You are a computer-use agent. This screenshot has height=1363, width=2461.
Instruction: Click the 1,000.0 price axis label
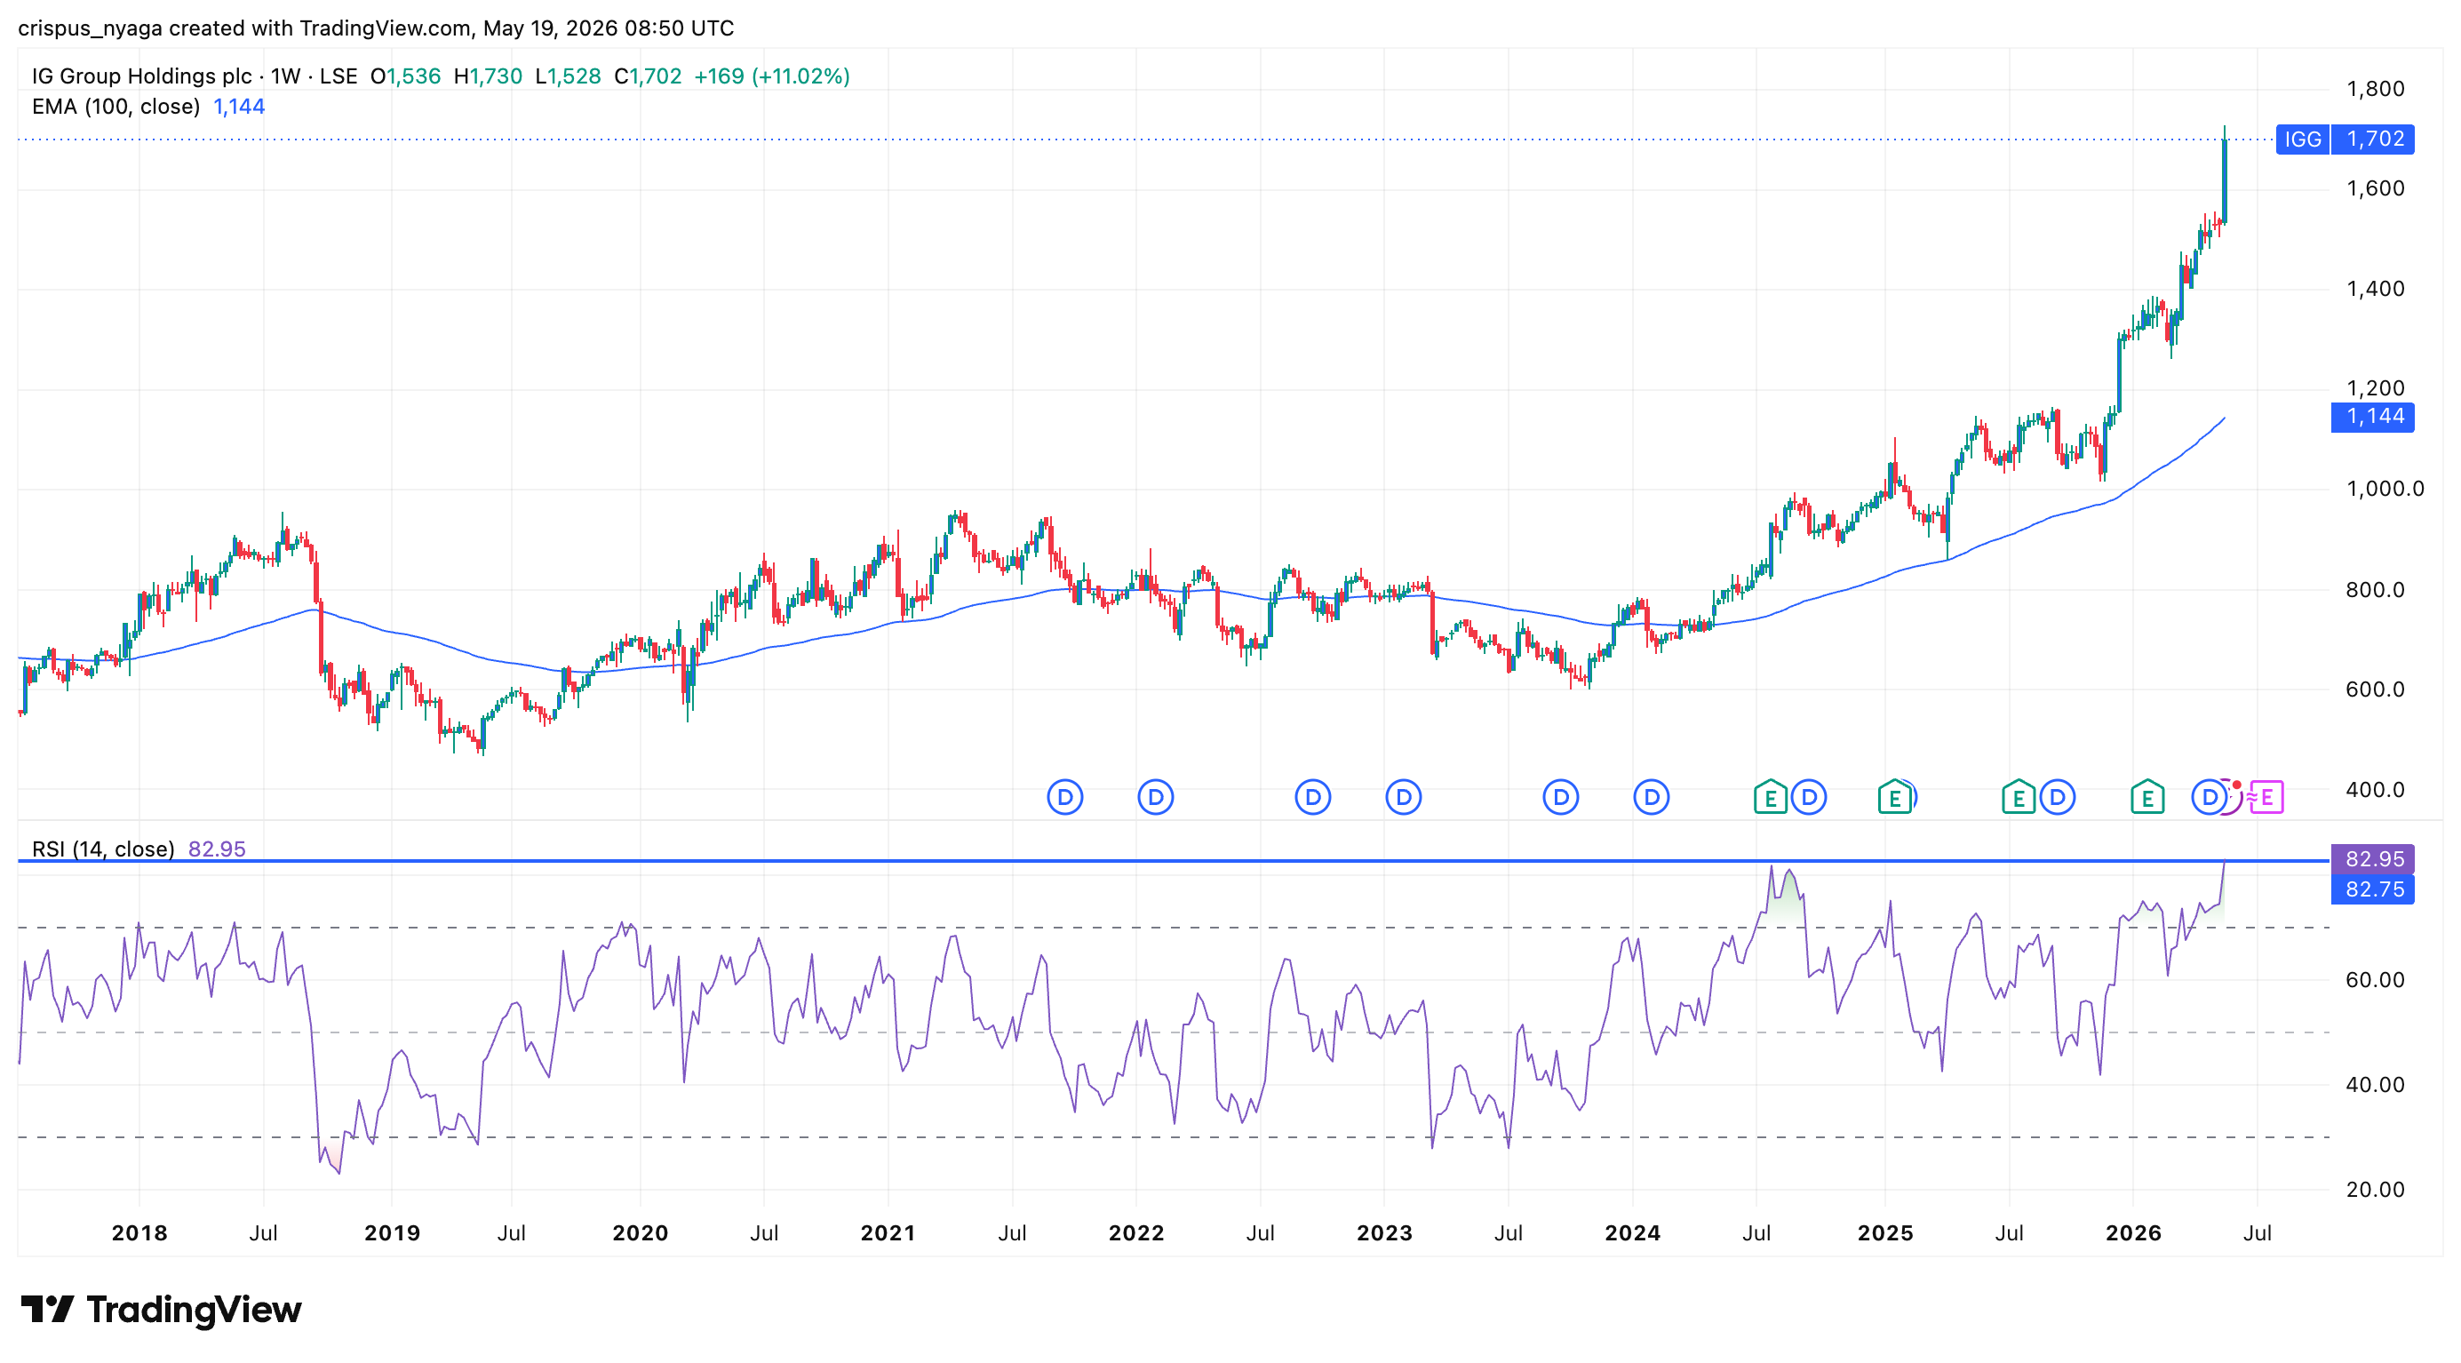2385,489
